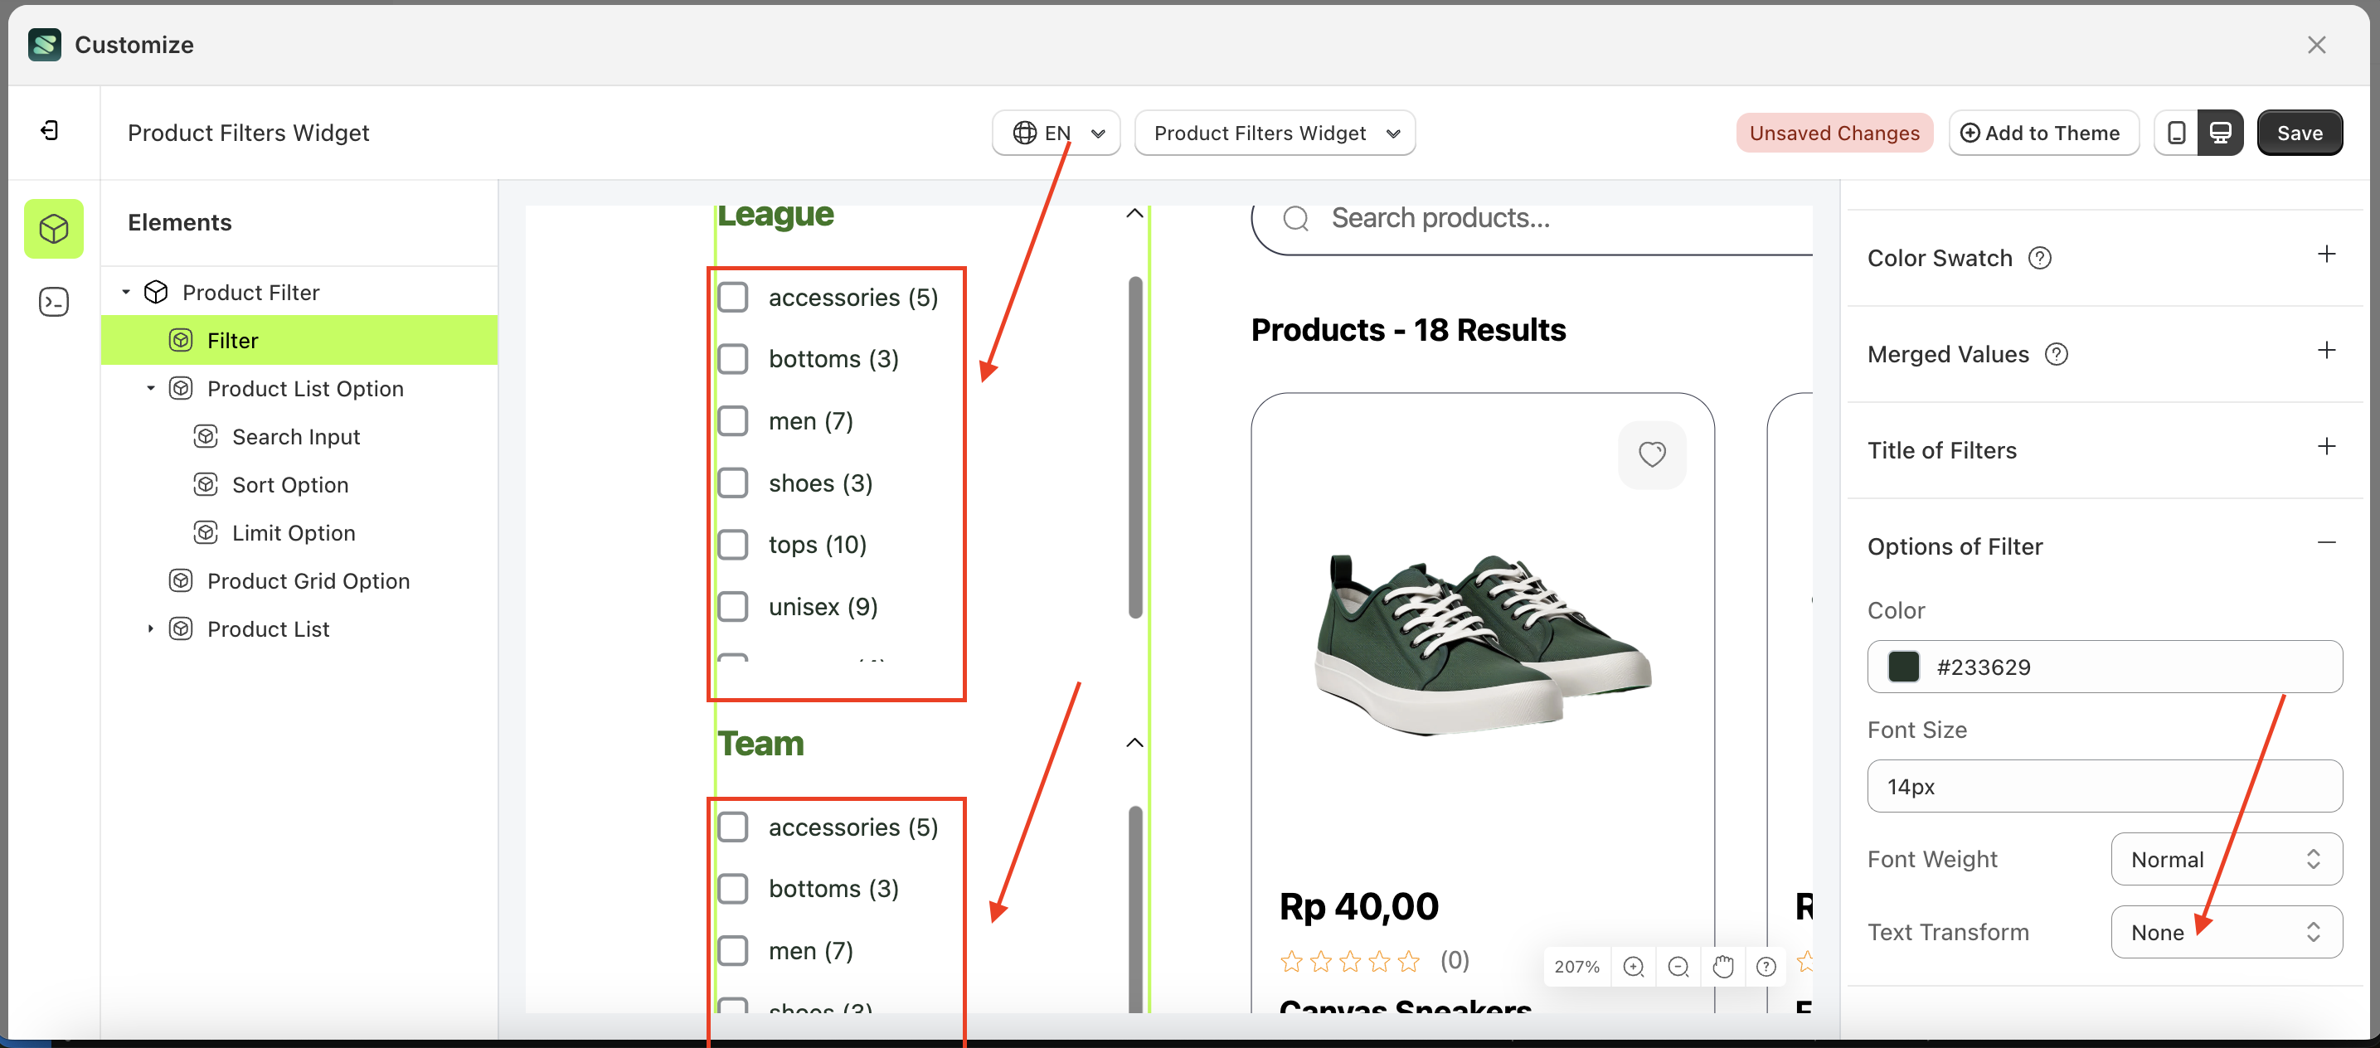Open the code console sidebar icon
This screenshot has height=1048, width=2380.
(54, 302)
